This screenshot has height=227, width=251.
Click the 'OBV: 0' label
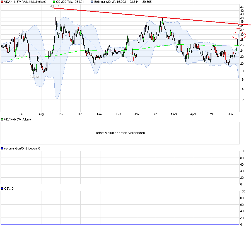pos(9,189)
